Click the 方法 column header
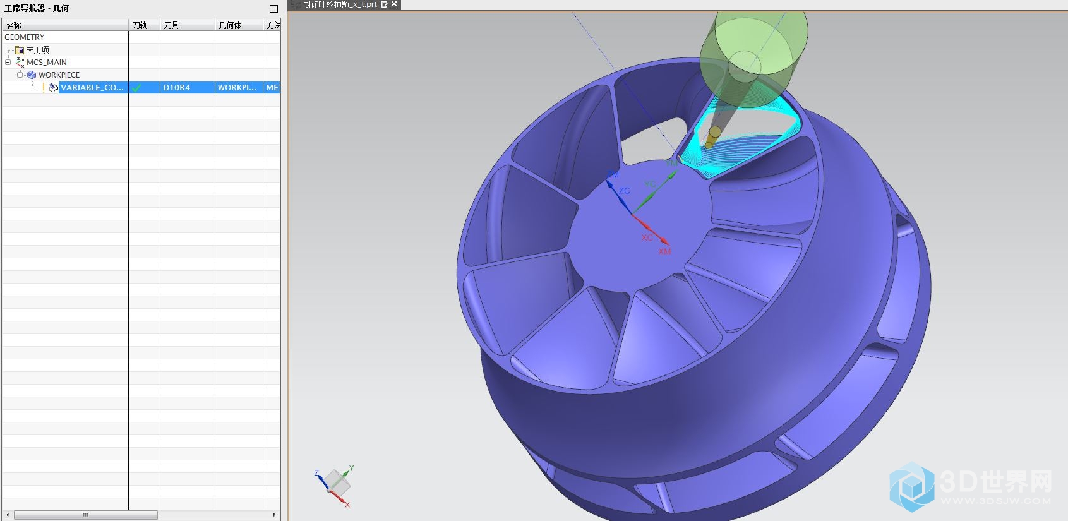 (x=272, y=25)
